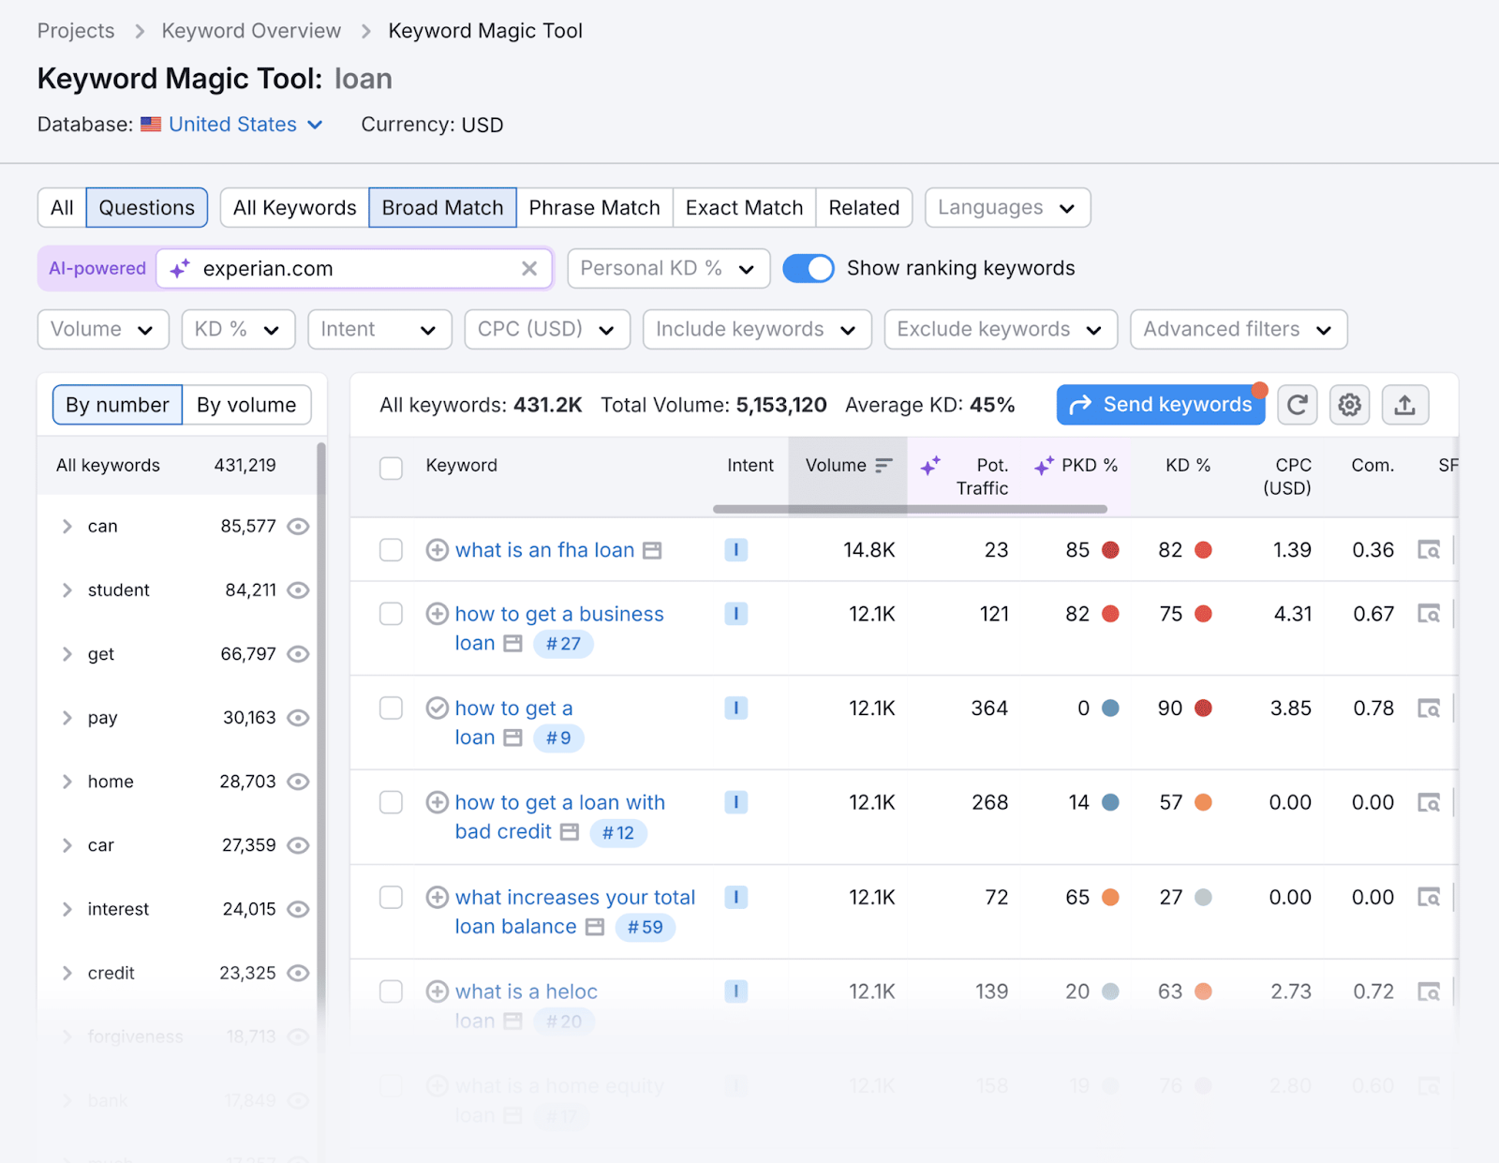Click the Send keywords button

click(x=1161, y=405)
